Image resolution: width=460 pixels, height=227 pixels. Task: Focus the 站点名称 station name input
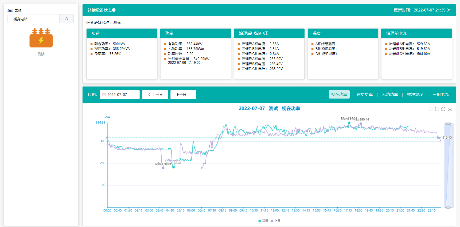coord(33,19)
